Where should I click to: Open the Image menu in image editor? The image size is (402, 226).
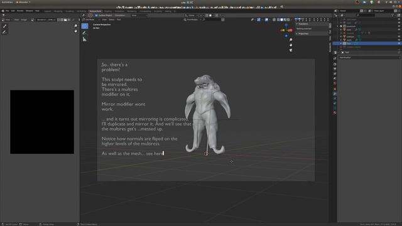[24, 19]
